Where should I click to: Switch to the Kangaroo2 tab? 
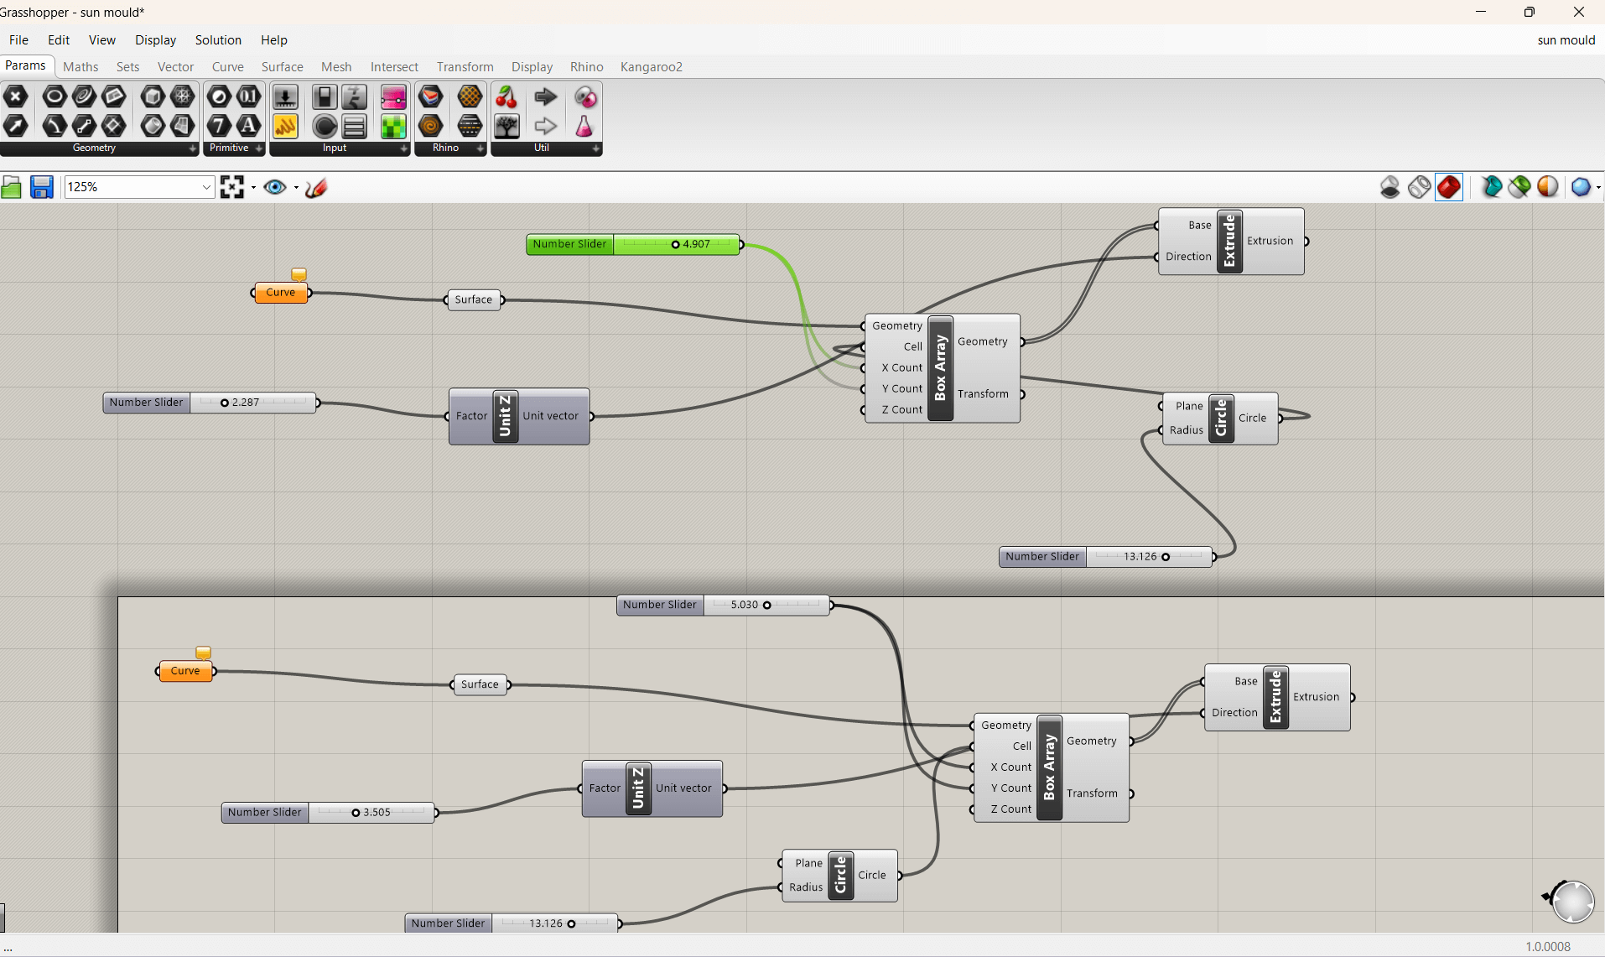(x=651, y=67)
